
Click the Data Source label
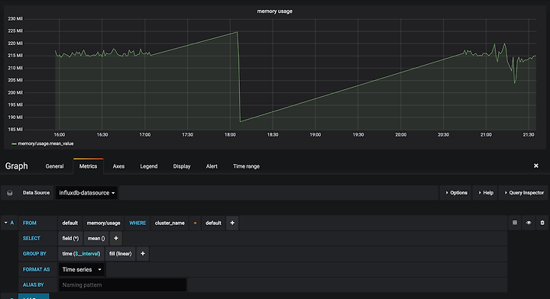(x=36, y=193)
